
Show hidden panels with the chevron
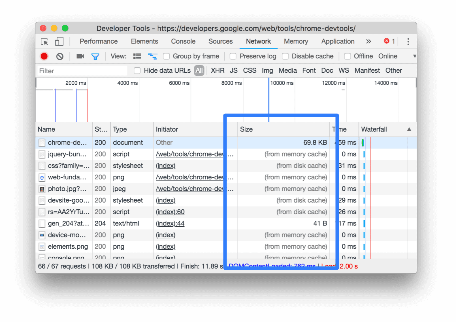coord(368,41)
